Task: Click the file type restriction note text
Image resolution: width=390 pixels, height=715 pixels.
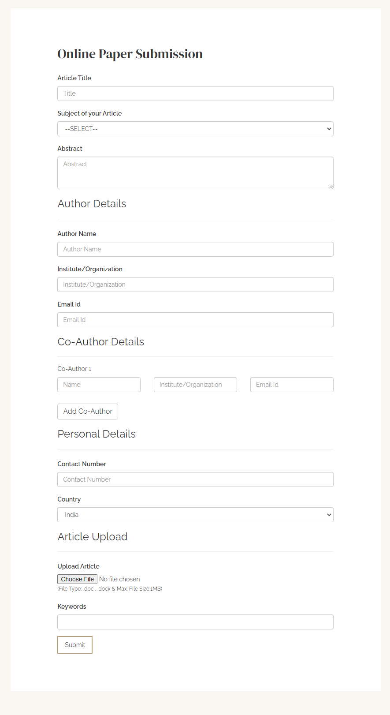Action: (109, 588)
